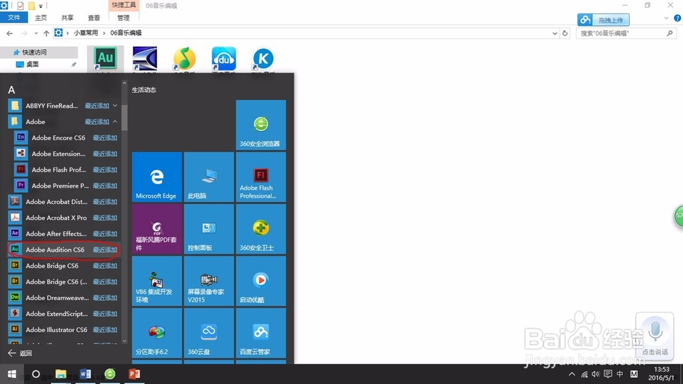
Task: Select 桌面 in the navigation pane
Action: coord(32,64)
